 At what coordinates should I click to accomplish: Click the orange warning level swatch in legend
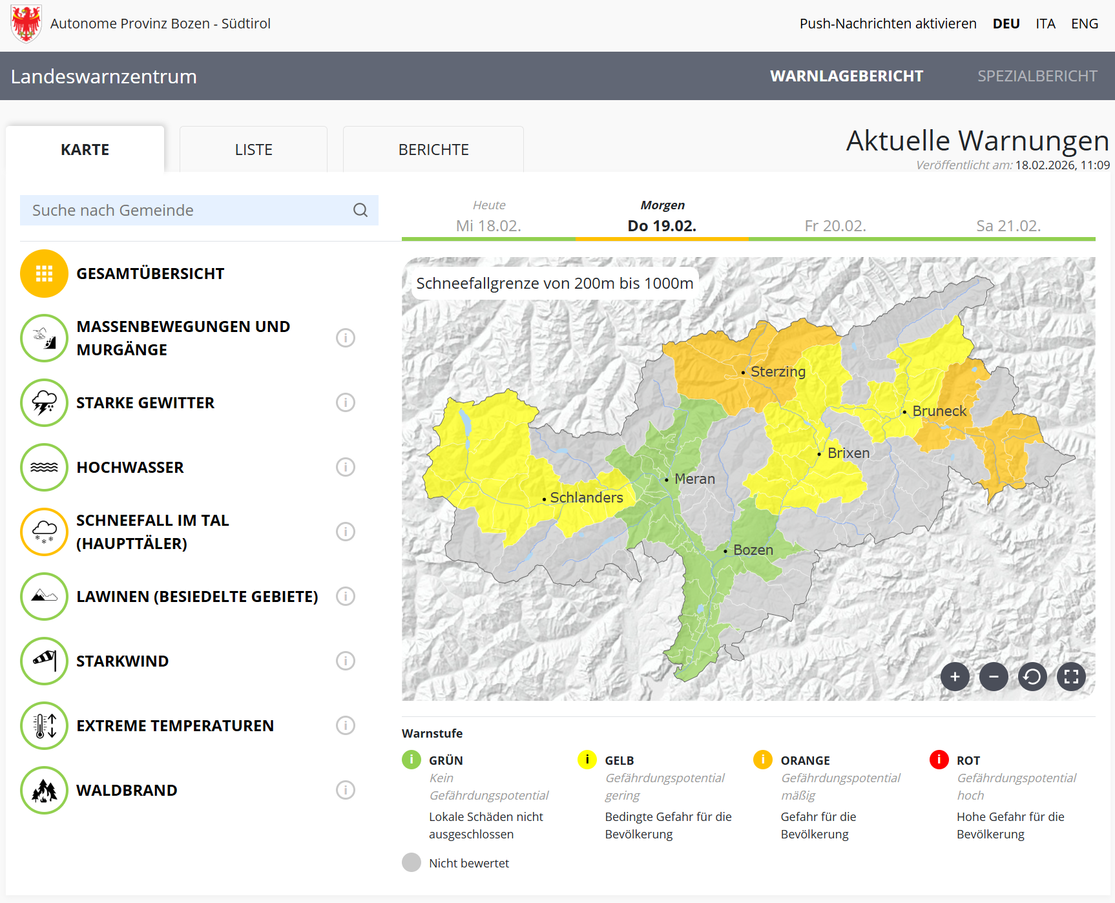pos(763,760)
